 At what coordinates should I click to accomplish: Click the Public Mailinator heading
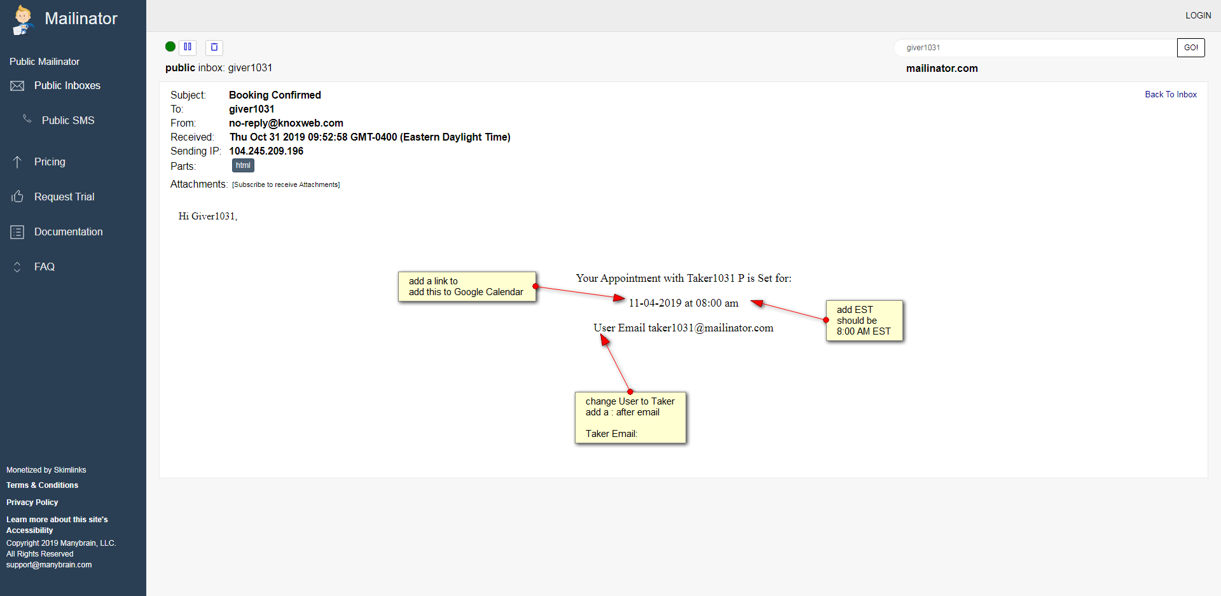[x=45, y=62]
